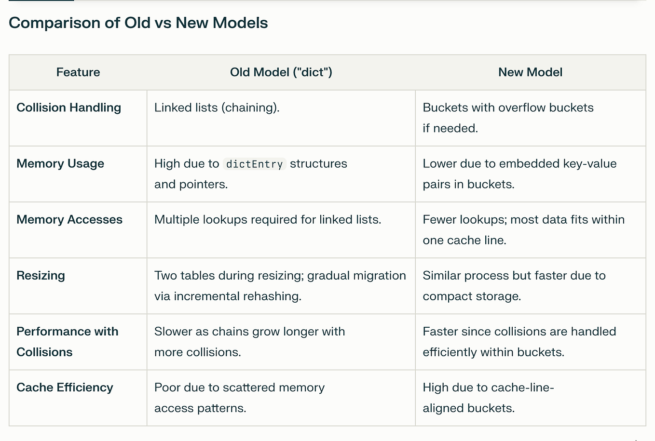This screenshot has width=655, height=441.
Task: Click the "Comparison of Old vs New Models" heading
Action: pyautogui.click(x=138, y=23)
